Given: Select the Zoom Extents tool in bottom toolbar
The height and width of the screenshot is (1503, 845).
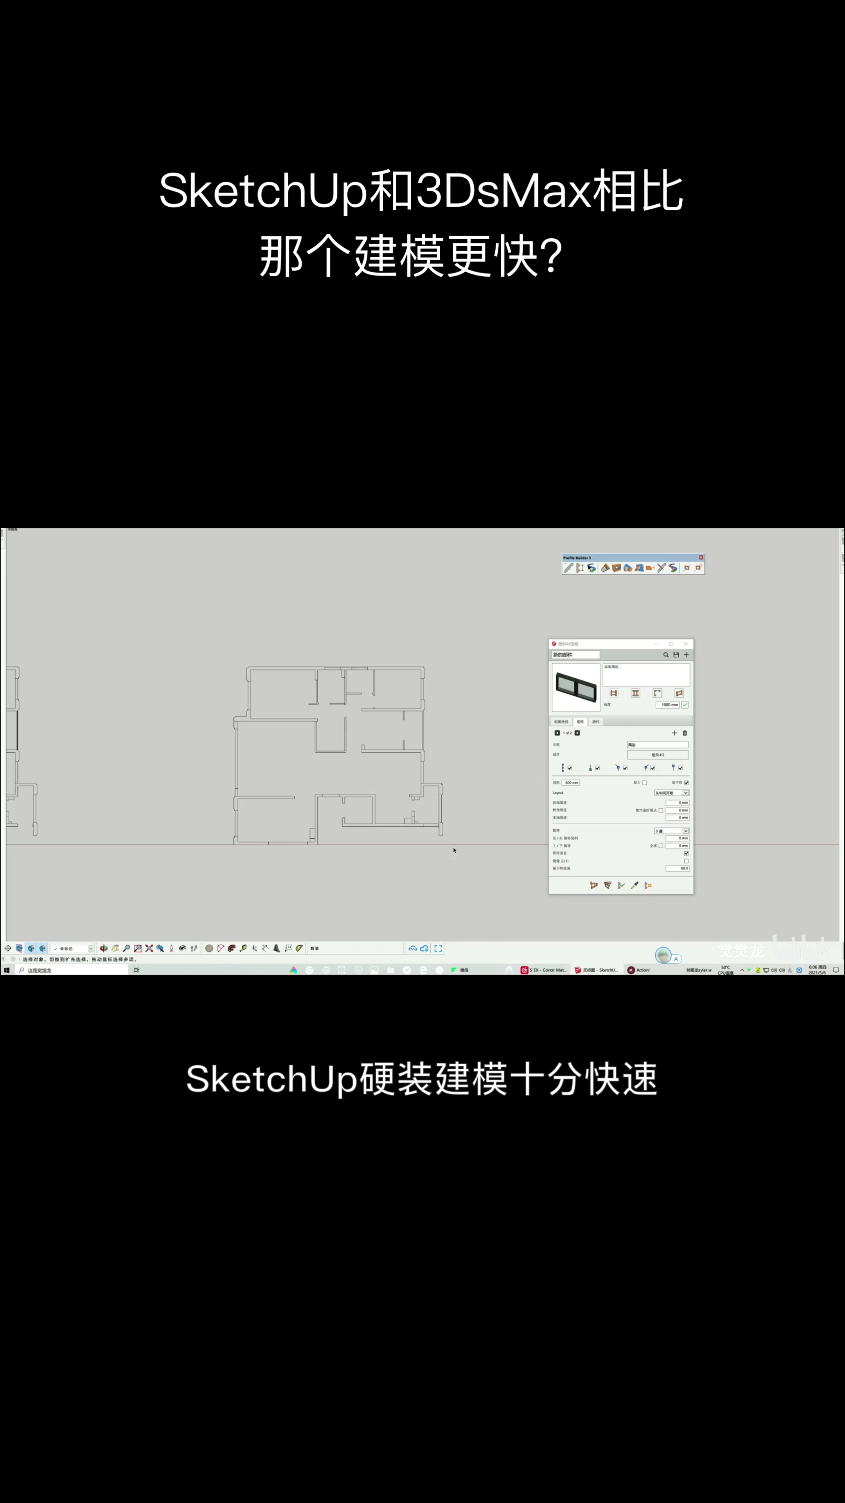Looking at the screenshot, I should pyautogui.click(x=149, y=949).
